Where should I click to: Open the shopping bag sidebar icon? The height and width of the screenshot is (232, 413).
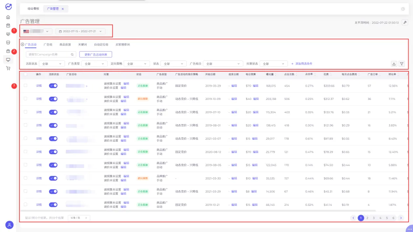(x=8, y=25)
